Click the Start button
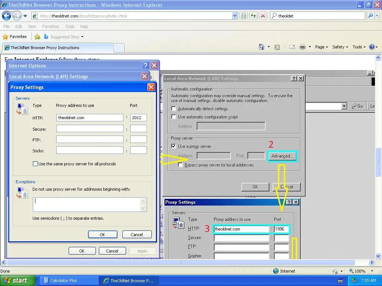This screenshot has width=382, height=286. tap(18, 281)
